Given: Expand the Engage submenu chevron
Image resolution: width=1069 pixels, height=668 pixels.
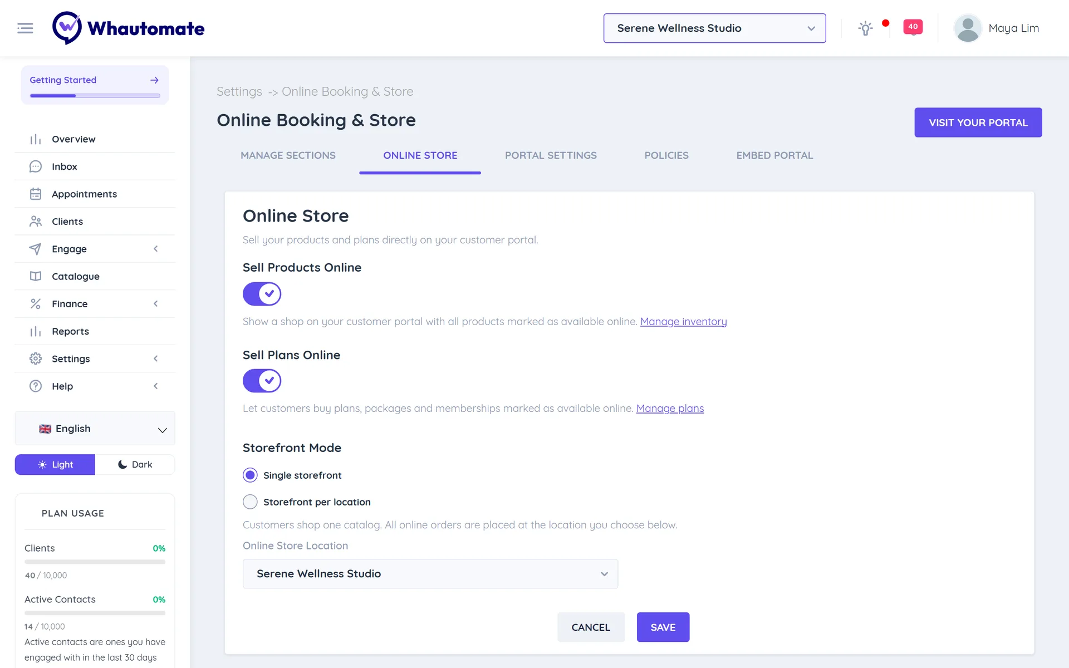Looking at the screenshot, I should 156,249.
